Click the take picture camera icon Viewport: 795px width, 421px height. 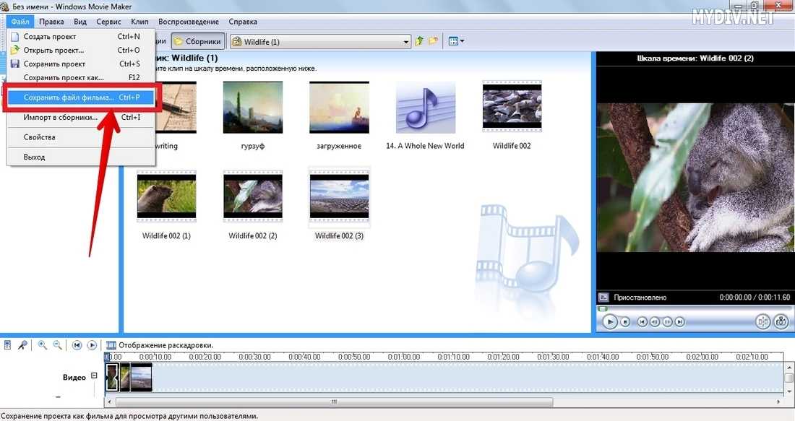tap(781, 322)
